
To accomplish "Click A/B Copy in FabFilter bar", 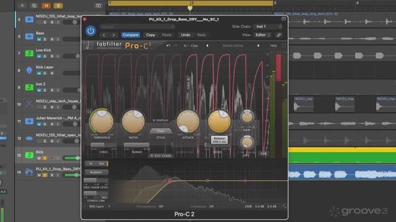I will [194, 46].
